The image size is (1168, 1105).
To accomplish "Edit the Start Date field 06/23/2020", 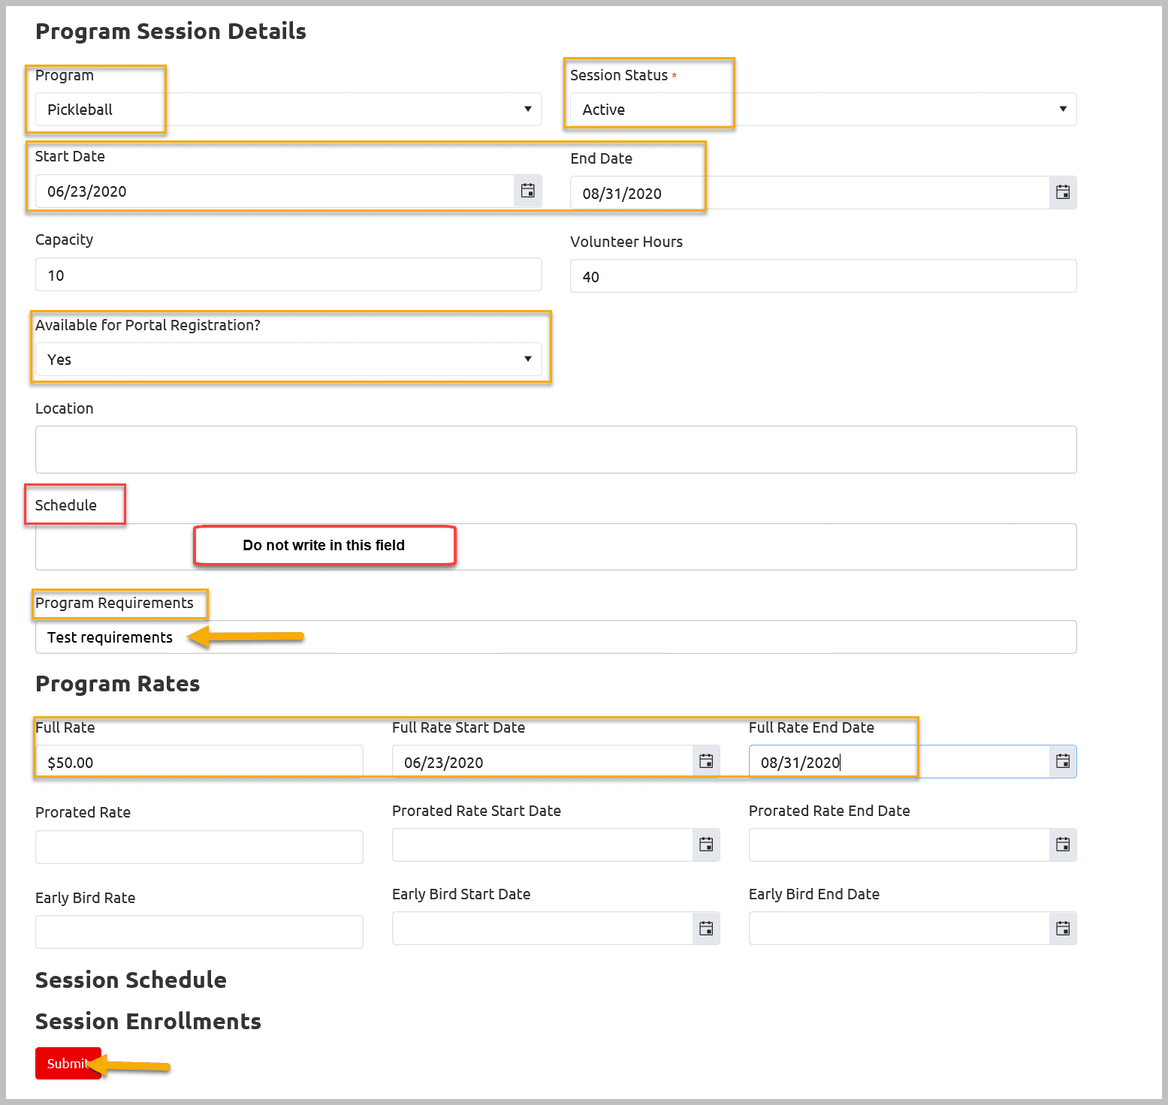I will coord(275,191).
